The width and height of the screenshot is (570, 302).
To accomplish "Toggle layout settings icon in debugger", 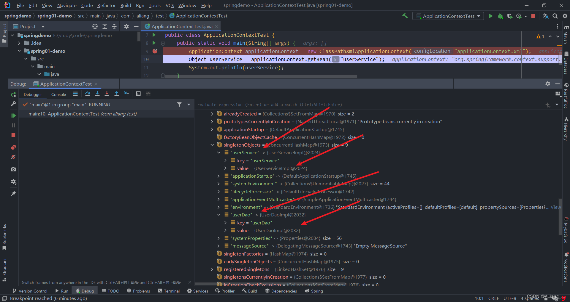I will (x=558, y=94).
